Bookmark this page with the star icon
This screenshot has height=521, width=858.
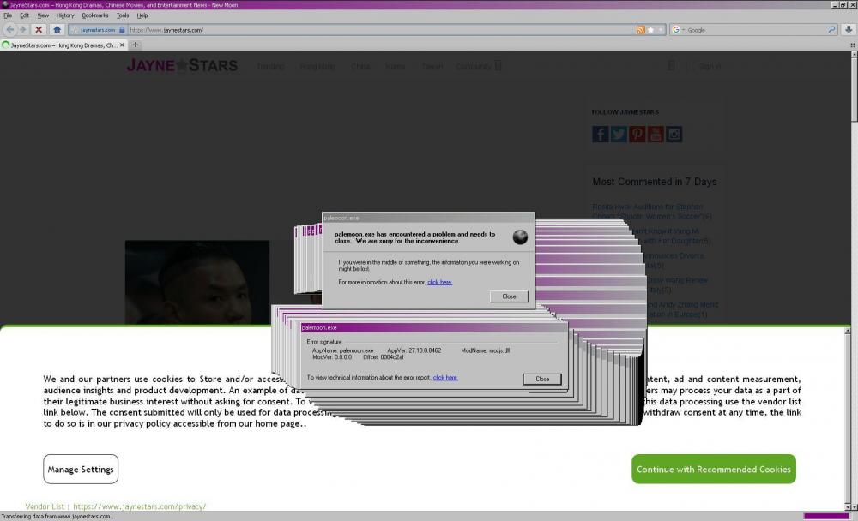point(650,30)
